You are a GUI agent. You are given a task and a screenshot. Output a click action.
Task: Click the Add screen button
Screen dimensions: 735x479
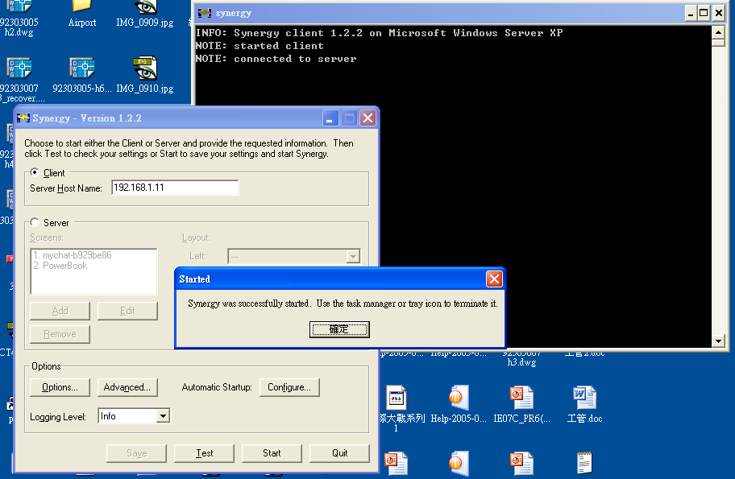coord(60,311)
